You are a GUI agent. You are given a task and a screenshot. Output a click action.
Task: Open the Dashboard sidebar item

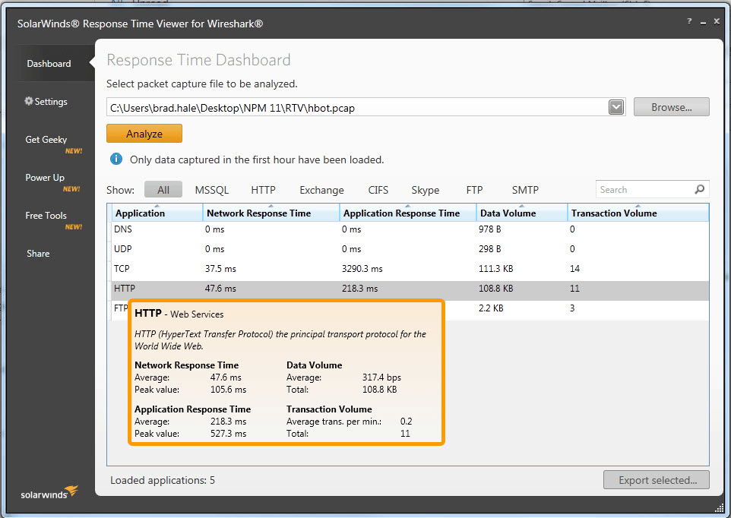click(x=49, y=63)
